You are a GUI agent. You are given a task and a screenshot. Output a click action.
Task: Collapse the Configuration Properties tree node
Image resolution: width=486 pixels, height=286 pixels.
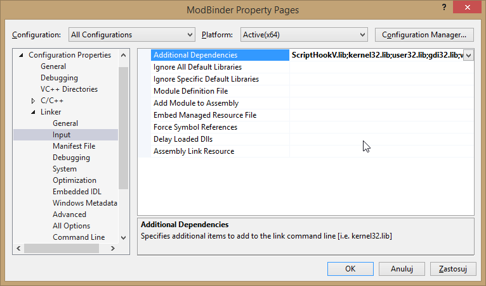coord(22,55)
